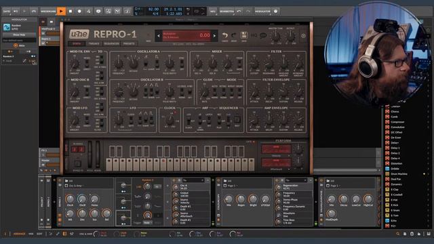Clear the modulation search field with X
The image size is (434, 244).
(x=203, y=180)
